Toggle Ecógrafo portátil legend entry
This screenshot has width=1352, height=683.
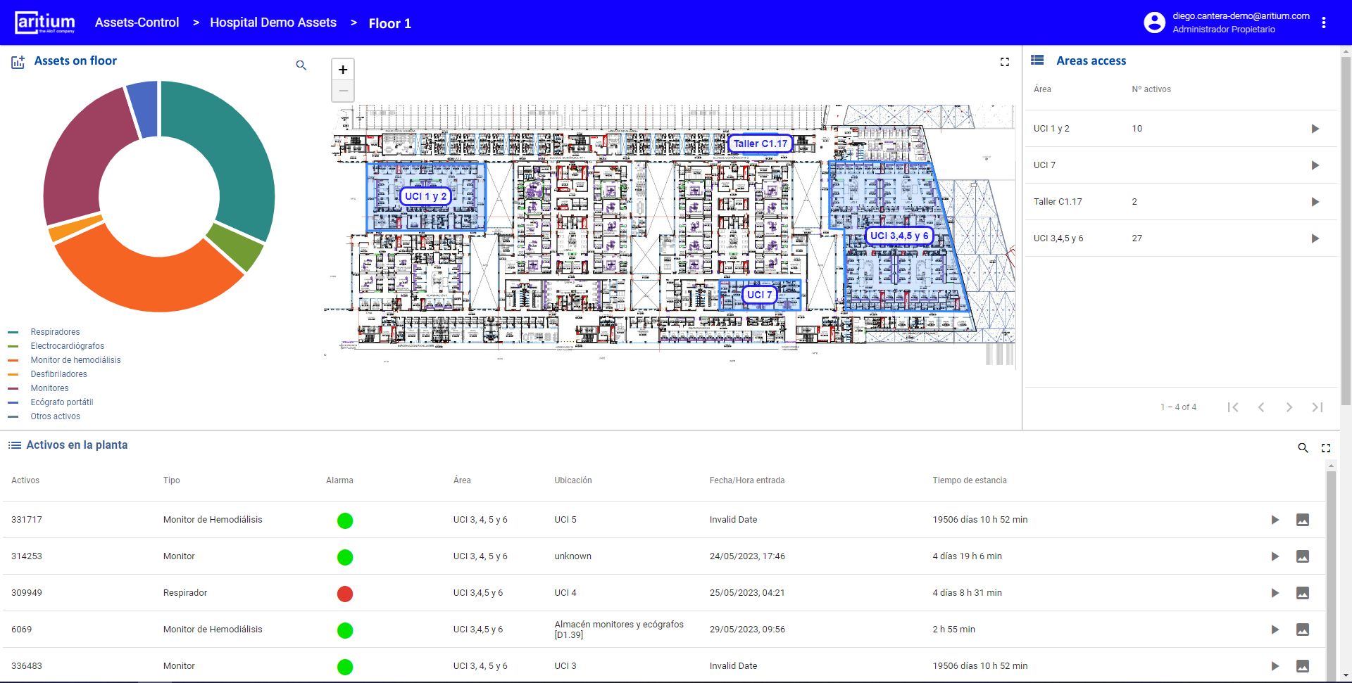point(62,402)
